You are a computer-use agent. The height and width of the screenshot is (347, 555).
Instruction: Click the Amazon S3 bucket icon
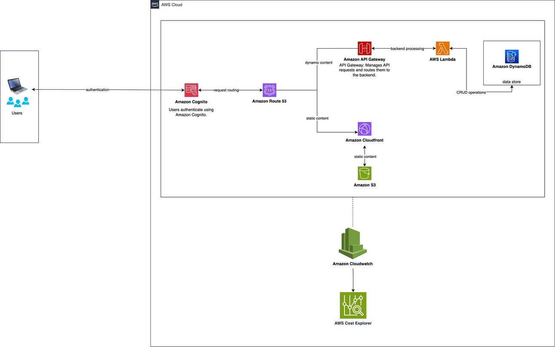coord(364,173)
